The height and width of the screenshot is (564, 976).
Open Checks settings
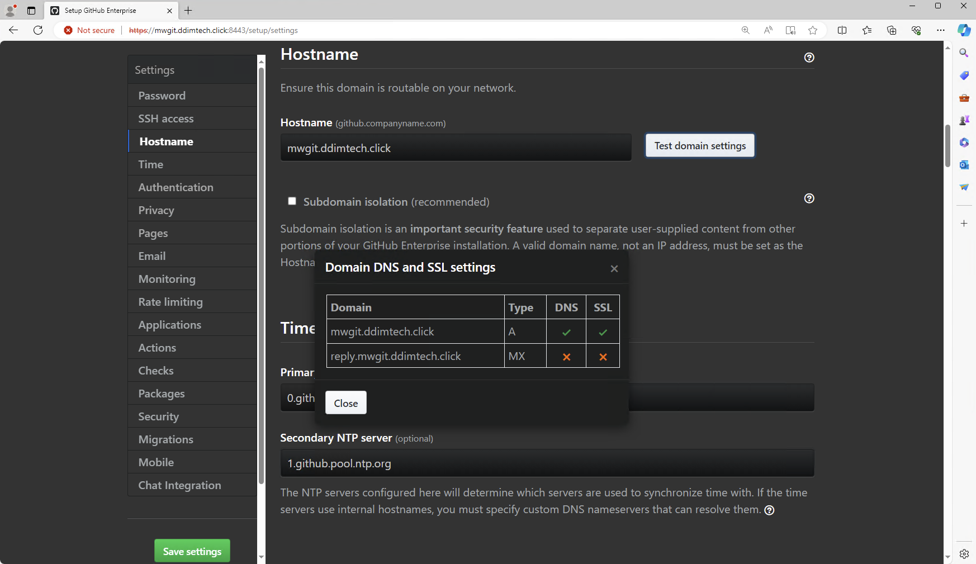192,371
